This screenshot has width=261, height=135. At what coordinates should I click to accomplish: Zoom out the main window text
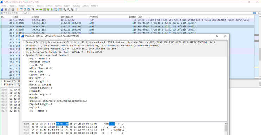point(68,9)
